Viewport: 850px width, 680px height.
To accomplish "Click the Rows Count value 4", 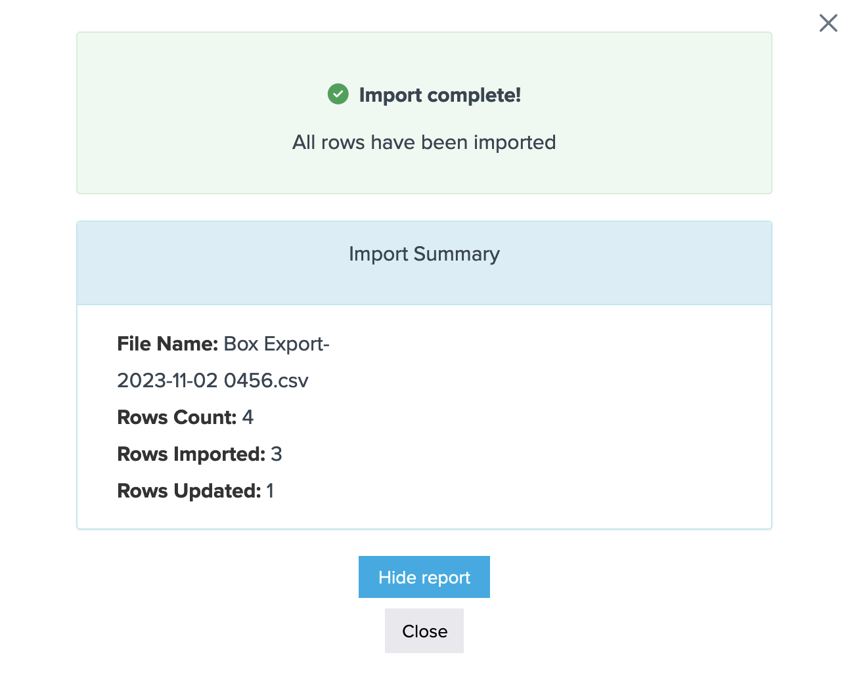I will (248, 417).
